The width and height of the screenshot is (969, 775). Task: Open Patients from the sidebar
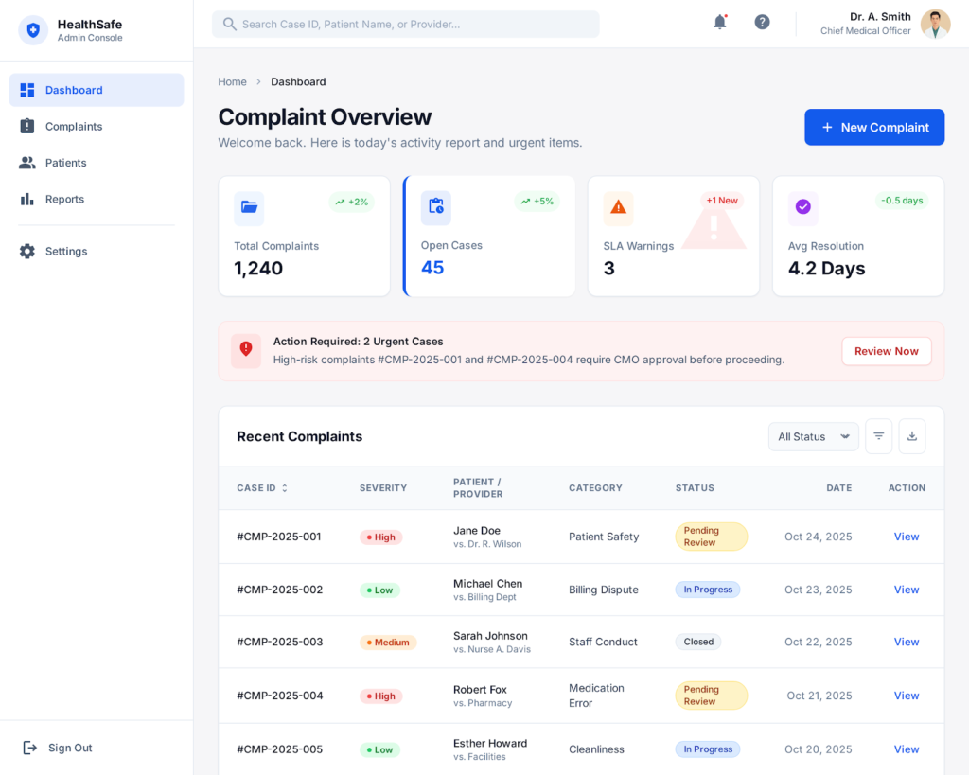pyautogui.click(x=65, y=163)
